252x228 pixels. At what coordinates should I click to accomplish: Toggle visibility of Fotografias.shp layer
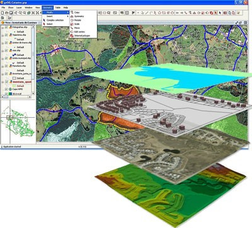pos(6,27)
